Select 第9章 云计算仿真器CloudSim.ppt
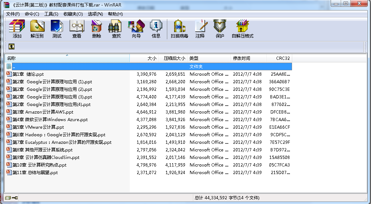The image size is (371, 204). click(46, 158)
